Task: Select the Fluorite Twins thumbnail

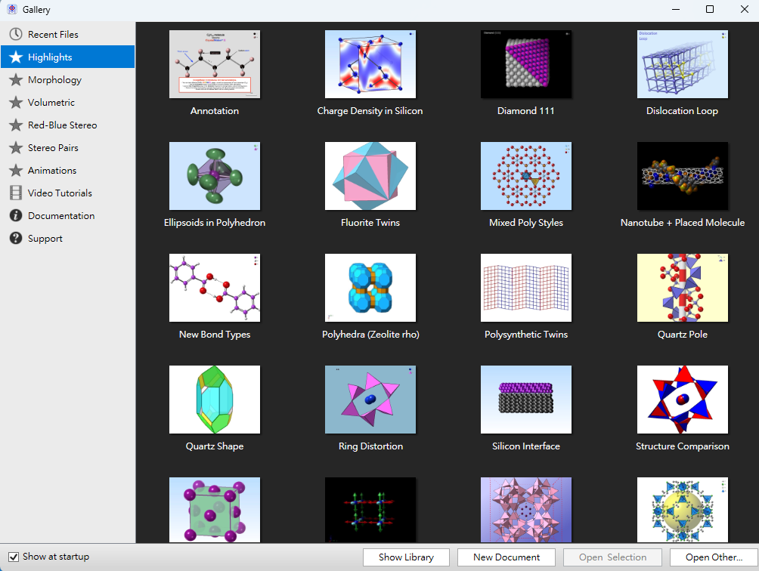Action: tap(370, 176)
